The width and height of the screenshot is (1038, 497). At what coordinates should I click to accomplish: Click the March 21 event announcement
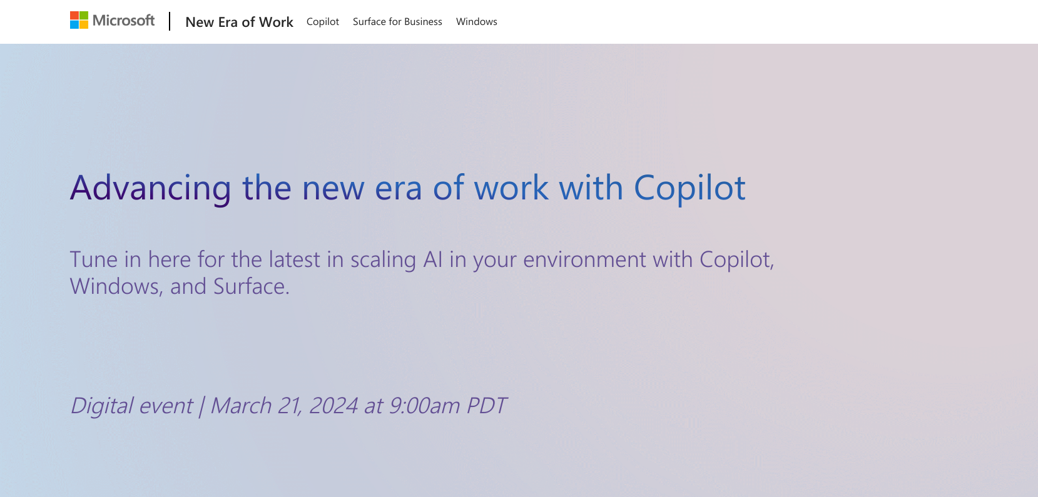[x=289, y=406]
